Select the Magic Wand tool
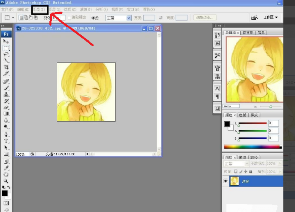The width and height of the screenshot is (295, 212). [x=6, y=61]
